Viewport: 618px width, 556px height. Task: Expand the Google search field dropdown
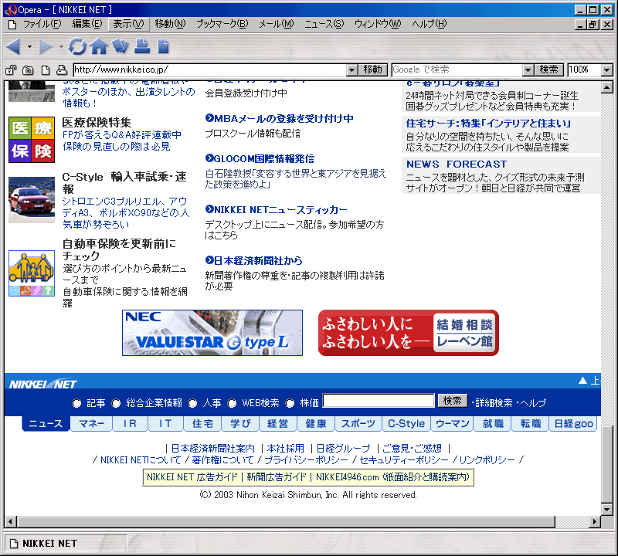click(528, 70)
